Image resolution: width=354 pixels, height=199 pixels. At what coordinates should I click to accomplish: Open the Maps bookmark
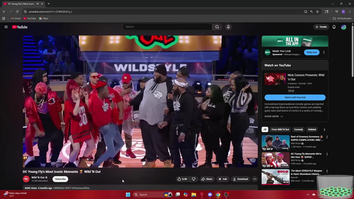tap(44, 19)
